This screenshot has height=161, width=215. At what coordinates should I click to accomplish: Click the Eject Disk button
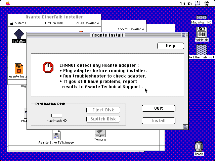(103, 110)
